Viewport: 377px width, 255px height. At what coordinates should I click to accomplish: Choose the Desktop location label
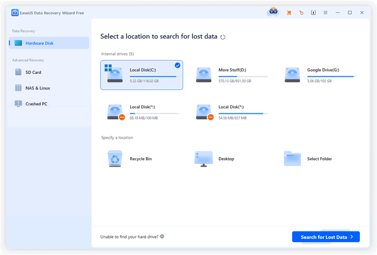(x=226, y=159)
